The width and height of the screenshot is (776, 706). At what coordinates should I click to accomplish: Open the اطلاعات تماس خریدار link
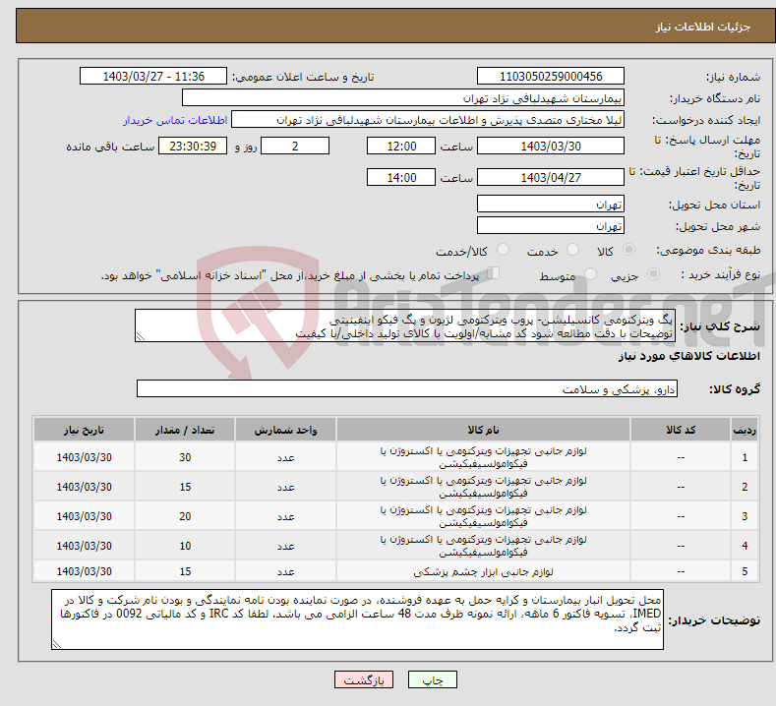click(175, 120)
